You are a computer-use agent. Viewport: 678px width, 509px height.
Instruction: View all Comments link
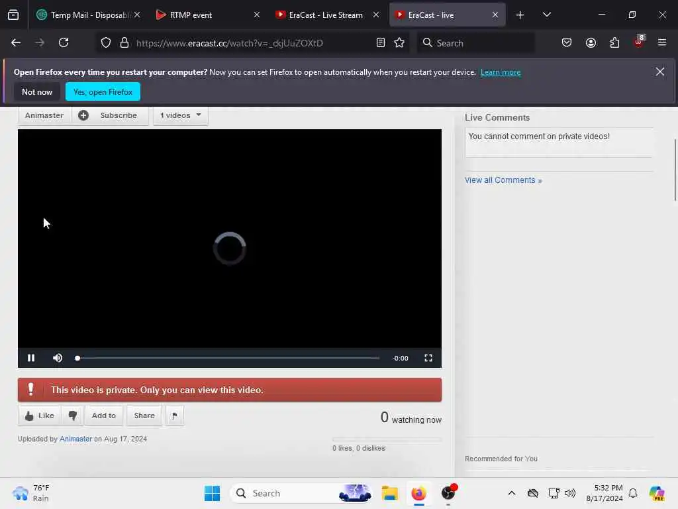503,180
